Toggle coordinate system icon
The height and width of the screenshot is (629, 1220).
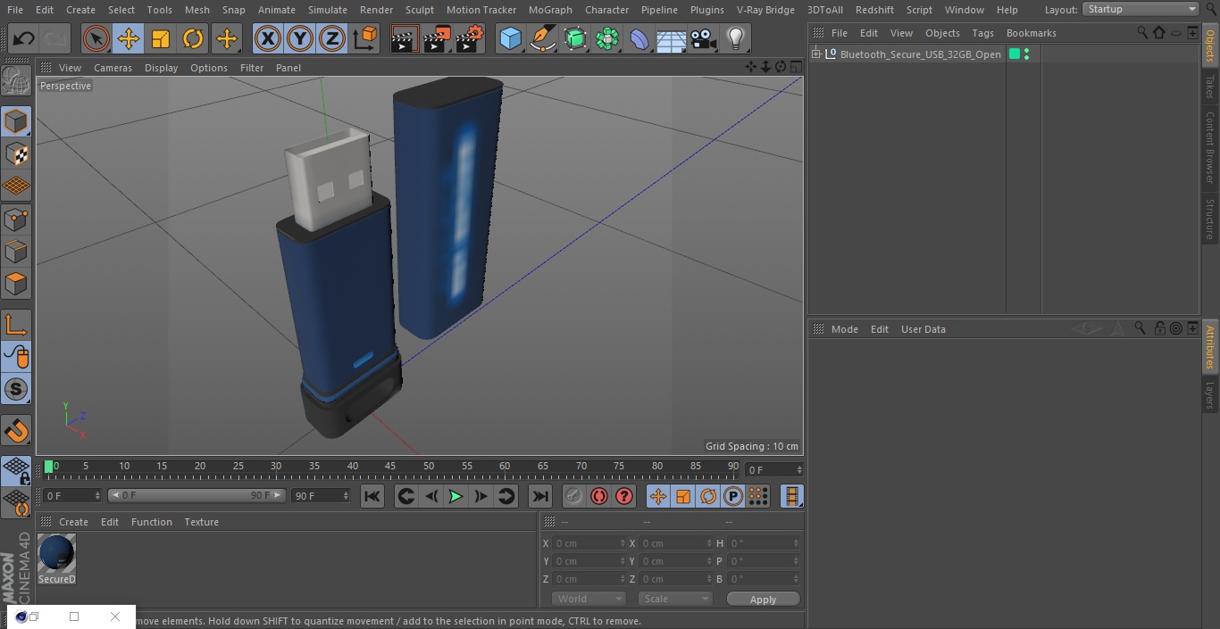[365, 38]
